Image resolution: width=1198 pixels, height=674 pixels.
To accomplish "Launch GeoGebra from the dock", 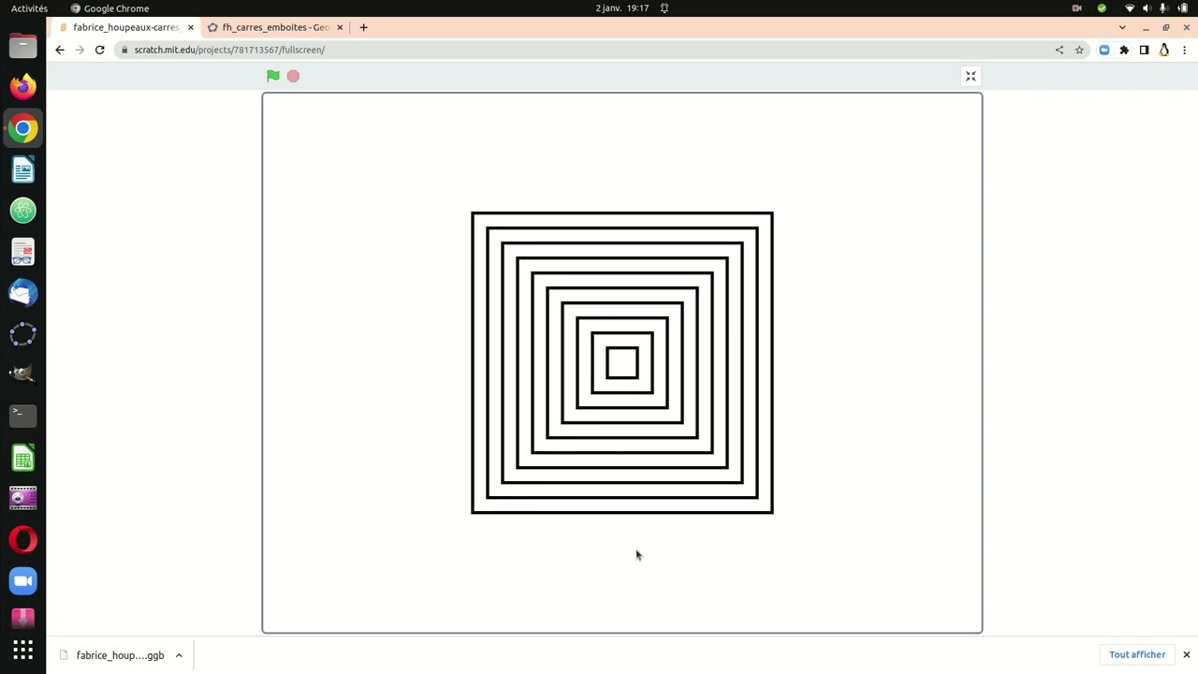I will (x=22, y=334).
